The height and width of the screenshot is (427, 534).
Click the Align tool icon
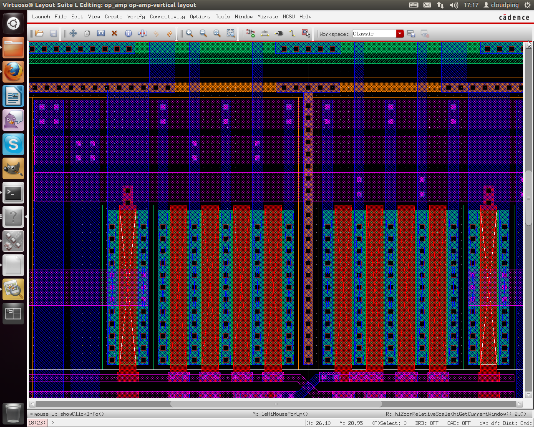point(142,33)
